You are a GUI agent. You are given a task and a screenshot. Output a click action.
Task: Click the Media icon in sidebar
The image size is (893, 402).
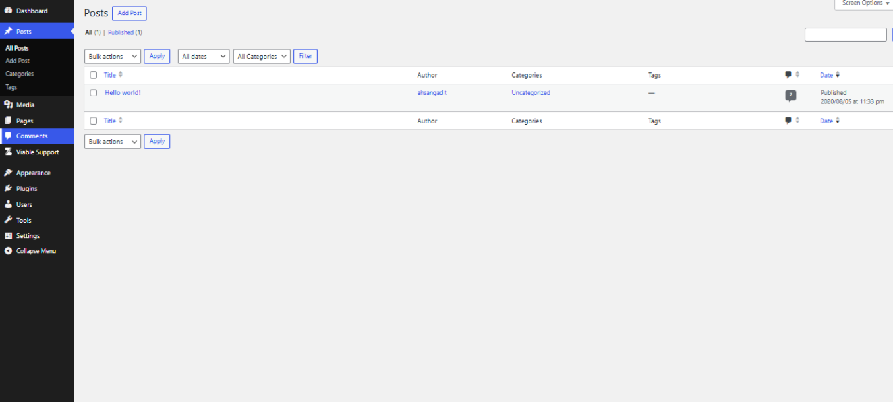9,105
